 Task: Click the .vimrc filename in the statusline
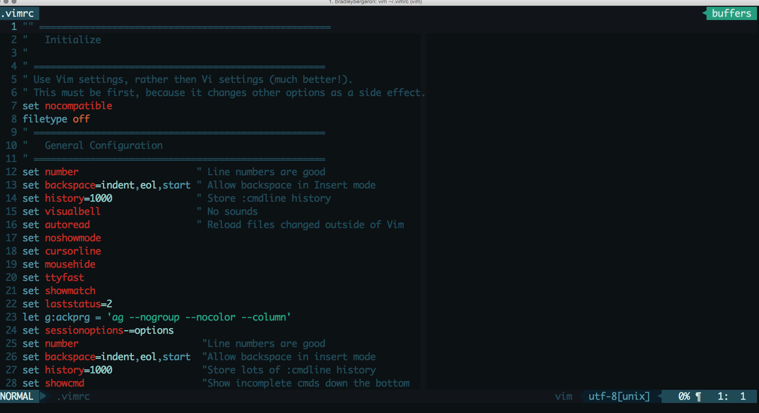(74, 396)
